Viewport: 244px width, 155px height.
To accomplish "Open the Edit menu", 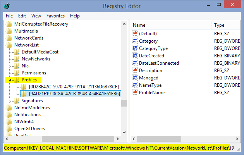I will tap(22, 16).
